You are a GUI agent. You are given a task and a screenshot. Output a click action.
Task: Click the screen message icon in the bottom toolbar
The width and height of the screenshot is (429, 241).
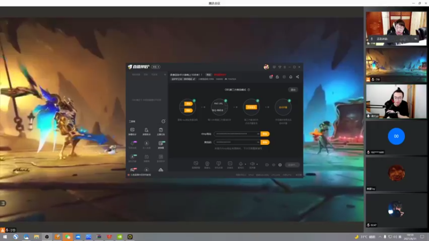196,164
